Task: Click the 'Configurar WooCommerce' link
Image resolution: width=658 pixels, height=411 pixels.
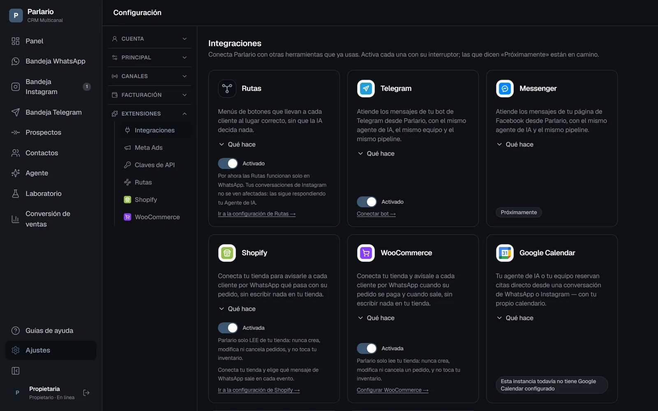Action: [393, 390]
